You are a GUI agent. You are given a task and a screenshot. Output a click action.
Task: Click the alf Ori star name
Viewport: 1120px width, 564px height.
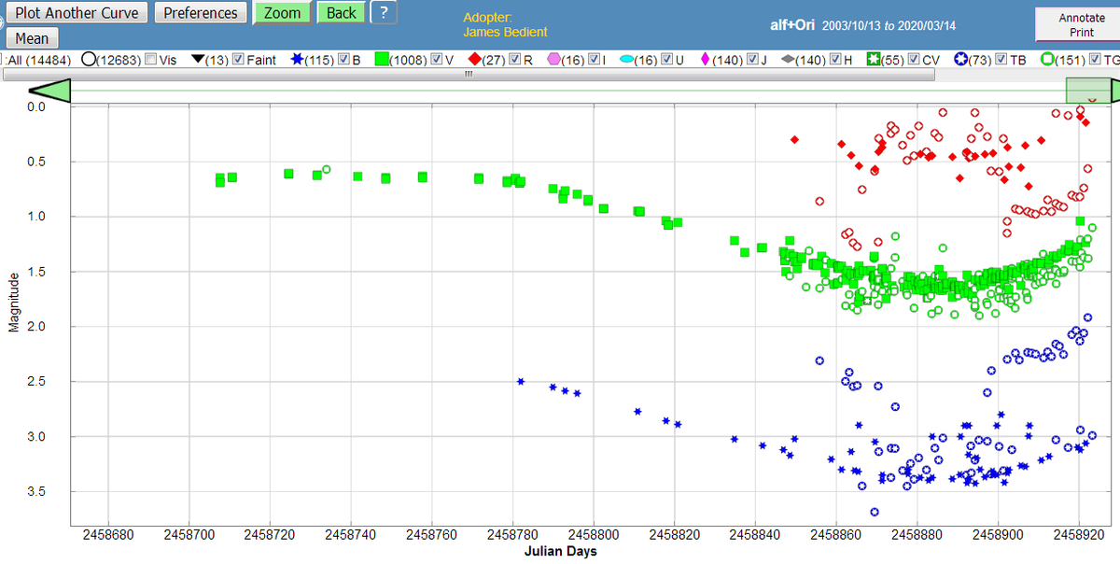(793, 24)
